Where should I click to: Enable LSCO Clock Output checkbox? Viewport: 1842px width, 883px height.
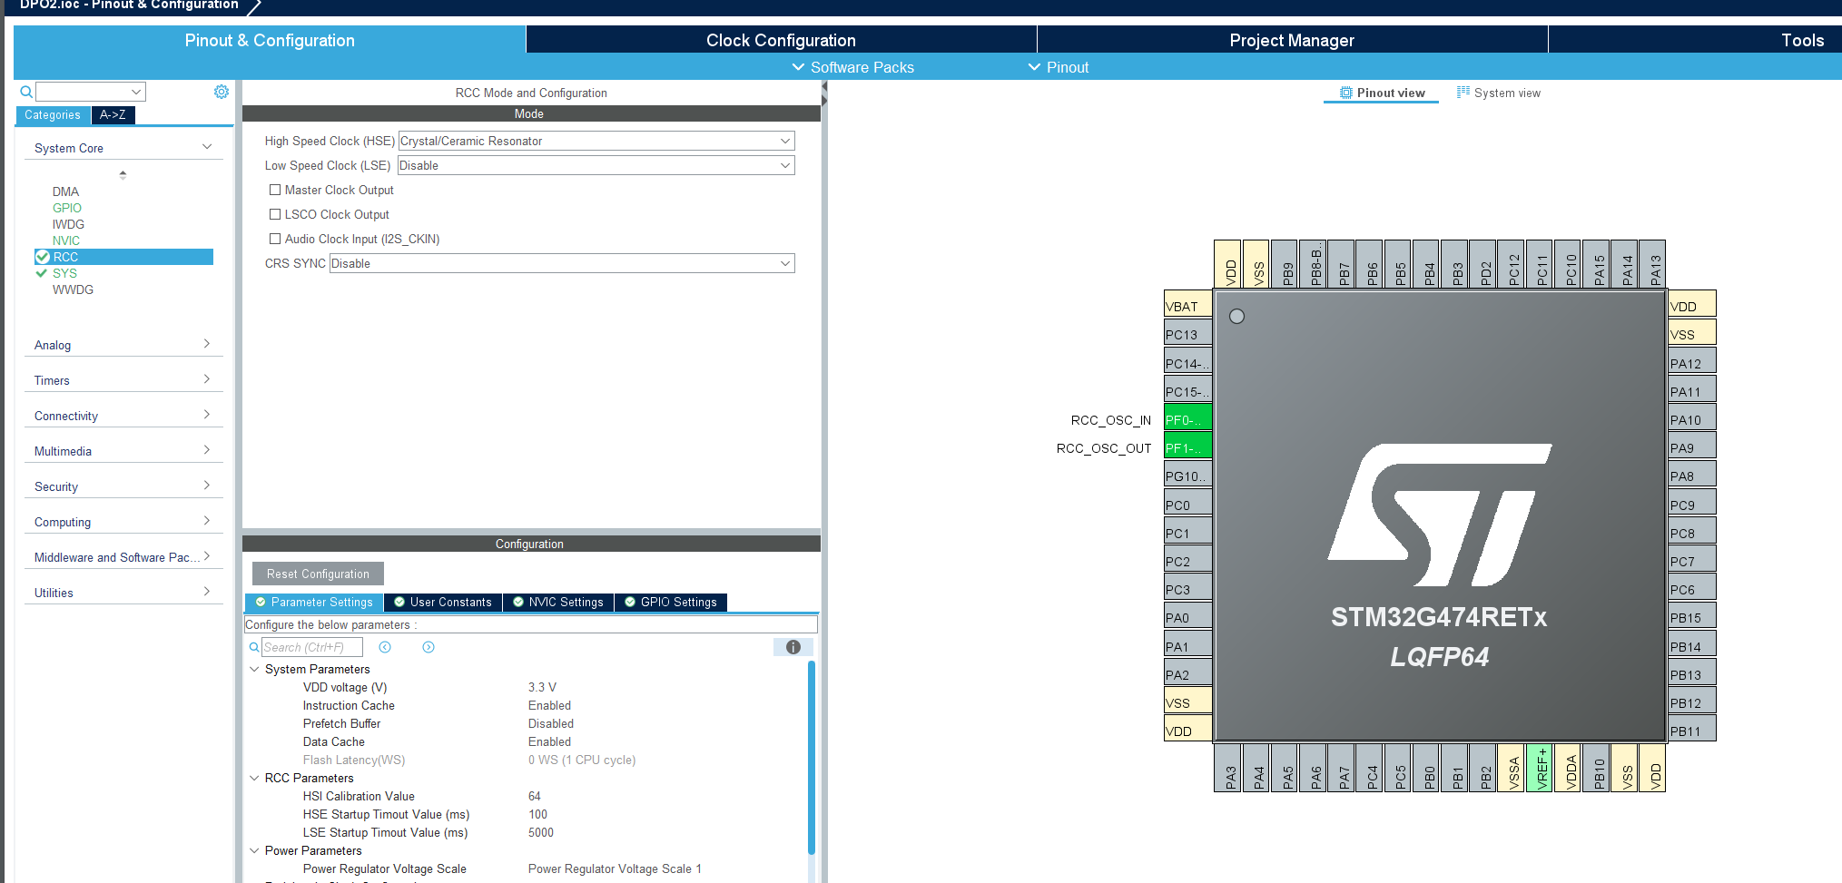[x=275, y=214]
